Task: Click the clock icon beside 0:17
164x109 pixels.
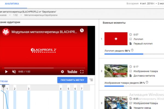Action: pos(131,67)
